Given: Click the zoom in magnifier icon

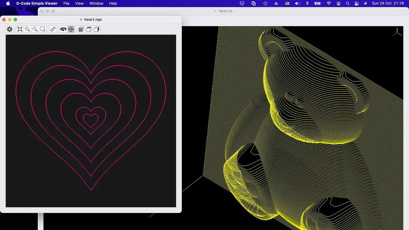Looking at the screenshot, I should pyautogui.click(x=28, y=29).
